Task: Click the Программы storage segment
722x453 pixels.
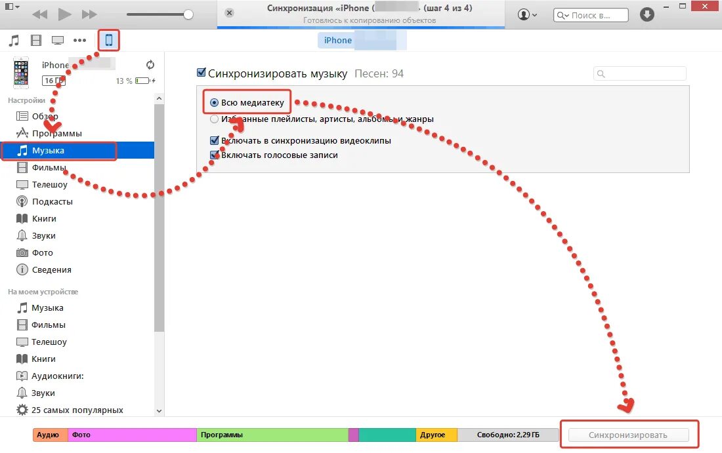Action: pyautogui.click(x=272, y=435)
